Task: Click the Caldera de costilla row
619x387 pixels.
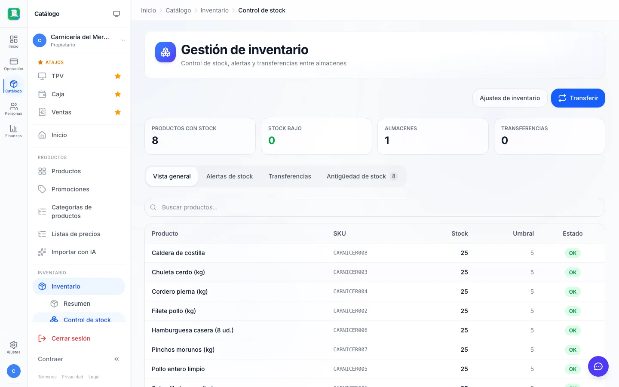Action: 375,253
